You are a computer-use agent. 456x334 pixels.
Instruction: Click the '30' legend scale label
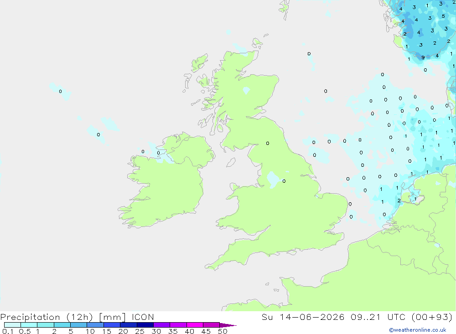156,331
